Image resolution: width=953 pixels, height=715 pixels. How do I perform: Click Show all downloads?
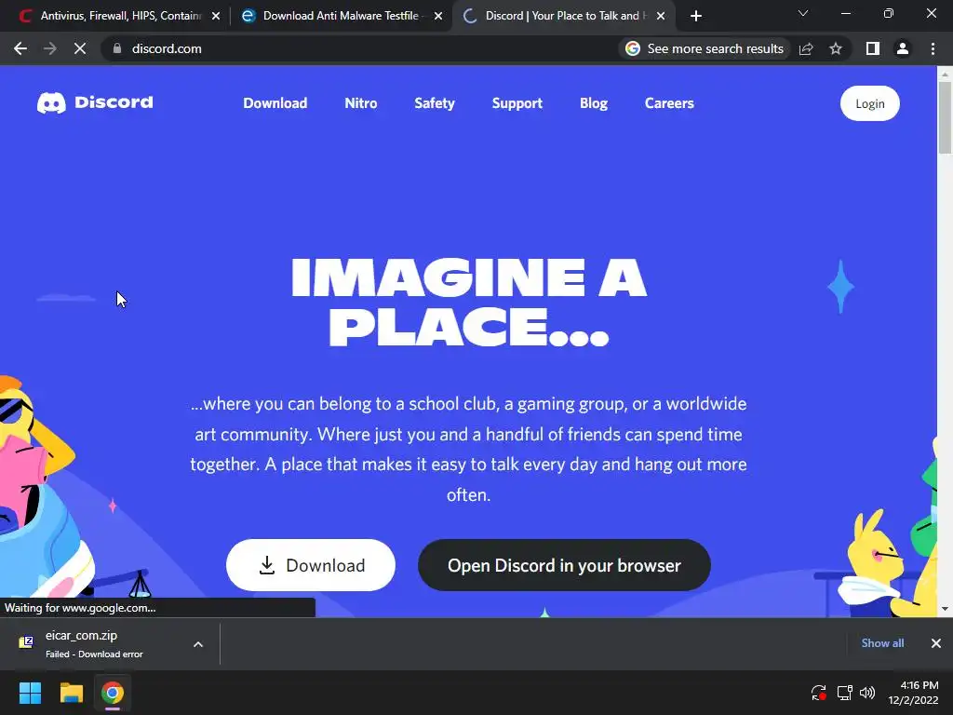click(x=882, y=643)
